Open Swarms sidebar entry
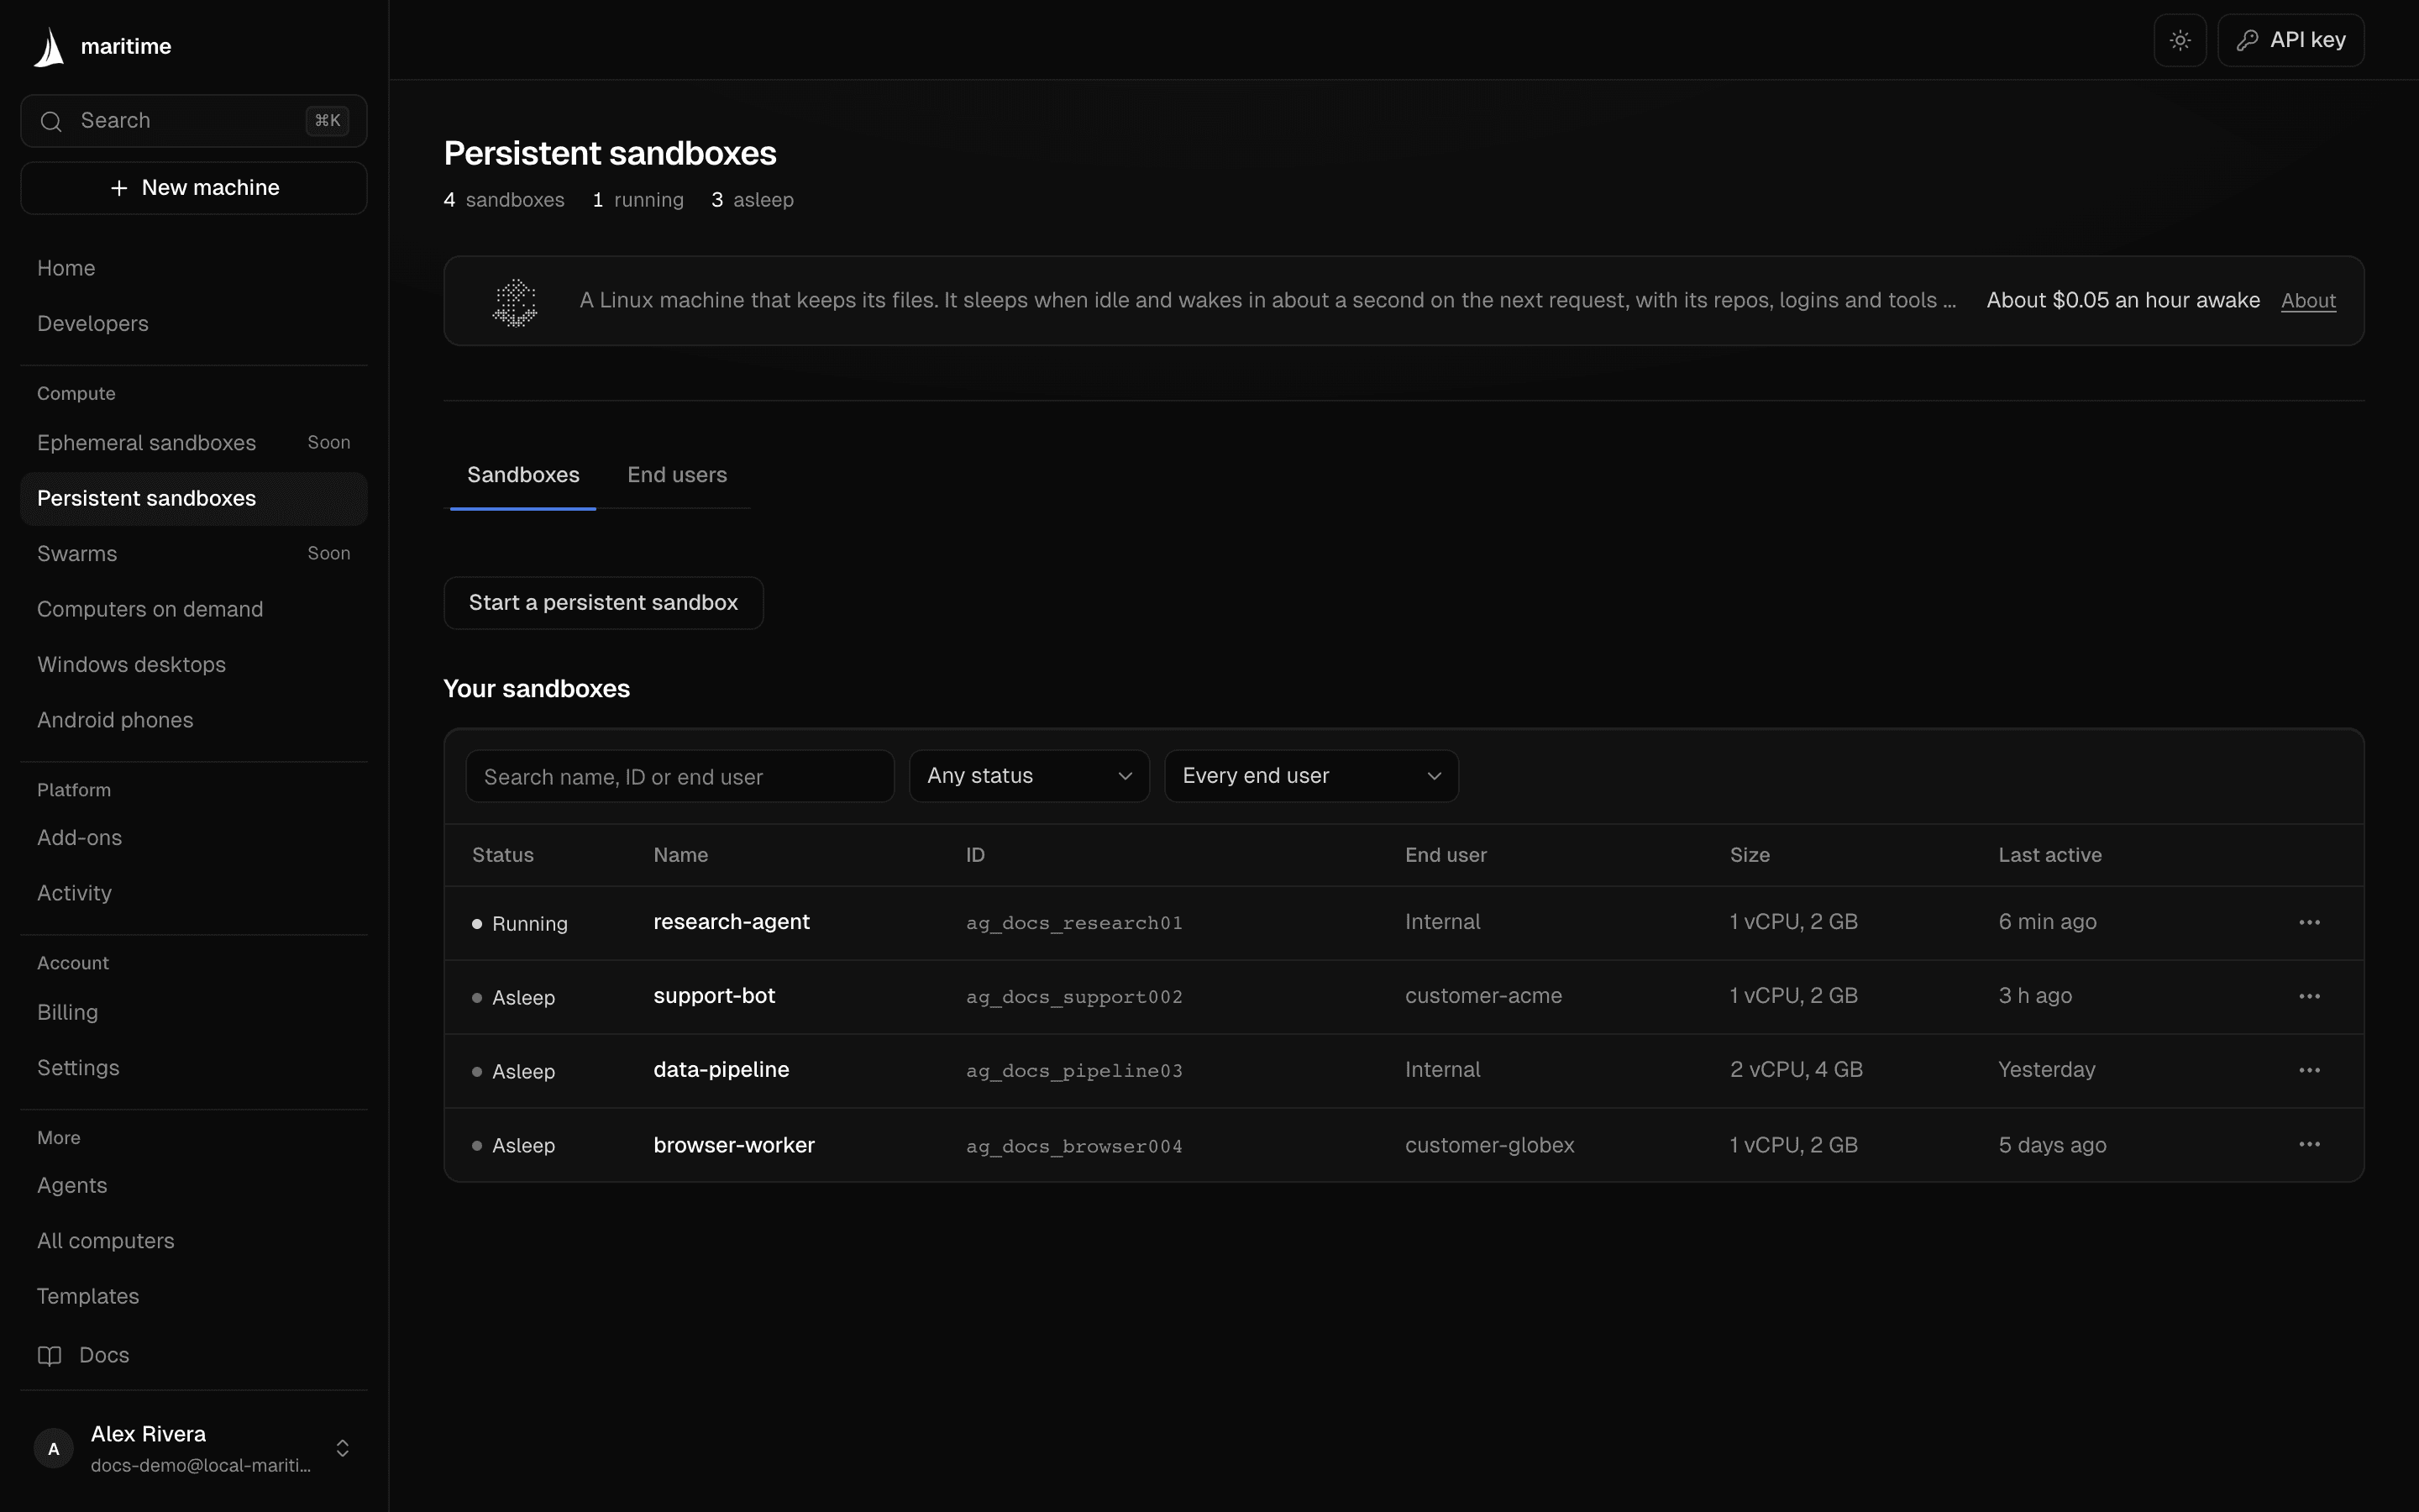Image resolution: width=2419 pixels, height=1512 pixels. [x=194, y=554]
